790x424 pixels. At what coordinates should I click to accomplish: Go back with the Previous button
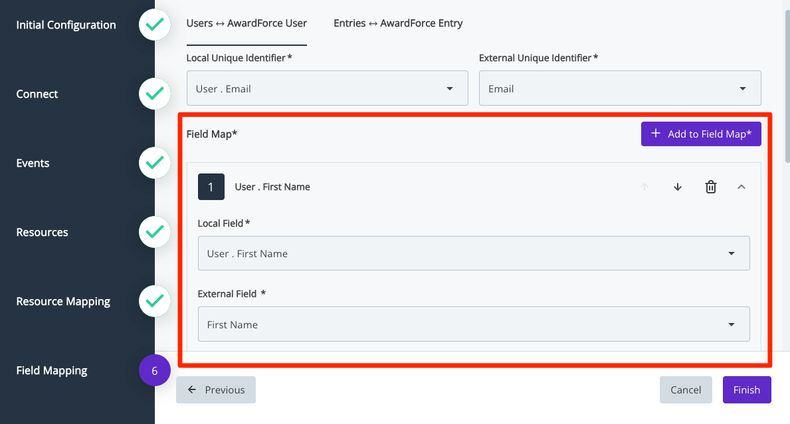216,389
